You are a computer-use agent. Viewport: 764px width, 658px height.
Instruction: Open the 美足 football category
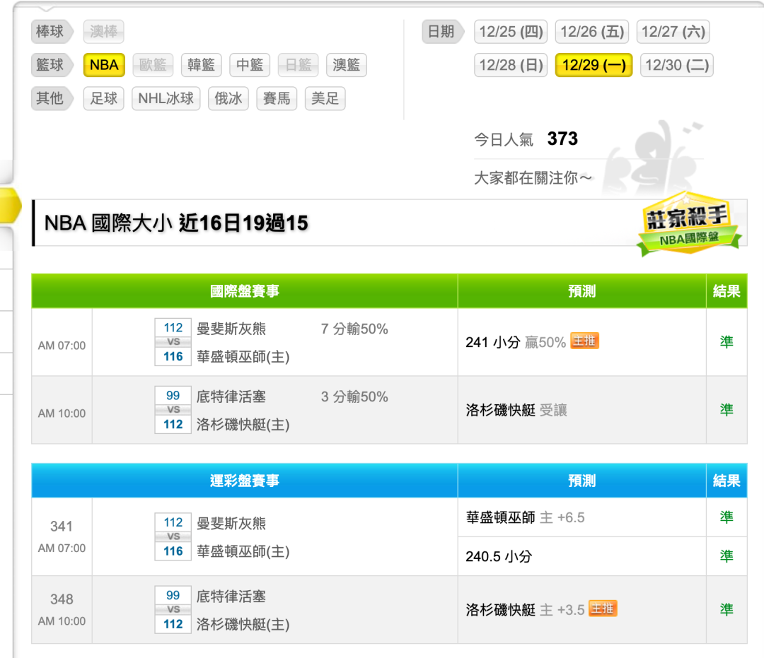[x=325, y=98]
